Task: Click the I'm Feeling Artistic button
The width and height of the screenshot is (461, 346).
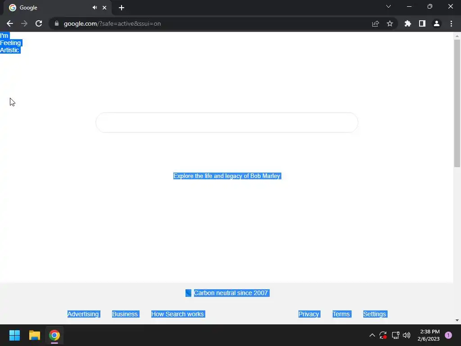Action: pyautogui.click(x=11, y=43)
